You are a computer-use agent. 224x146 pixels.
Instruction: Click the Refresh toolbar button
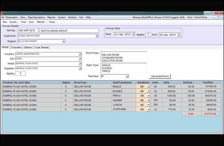click(41, 22)
